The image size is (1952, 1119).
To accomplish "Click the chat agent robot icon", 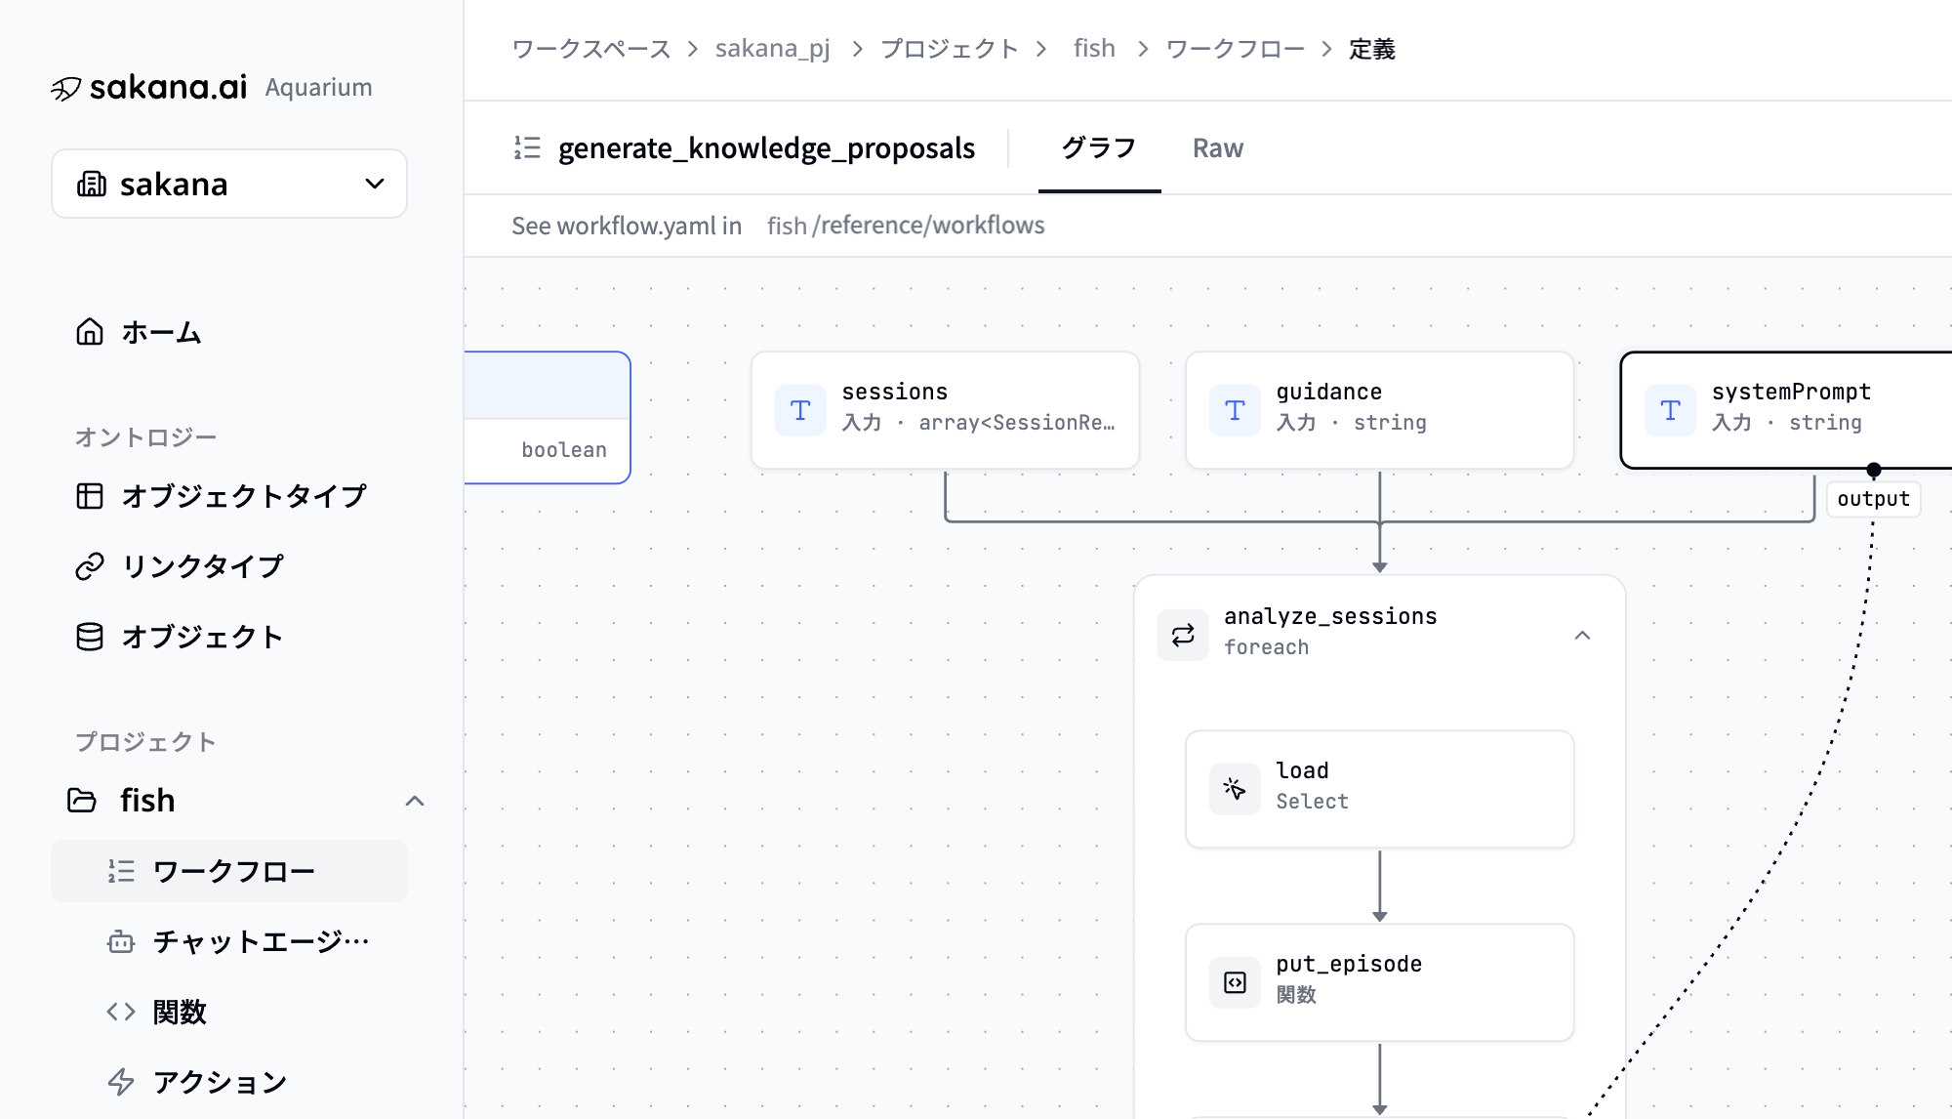I will click(x=121, y=941).
